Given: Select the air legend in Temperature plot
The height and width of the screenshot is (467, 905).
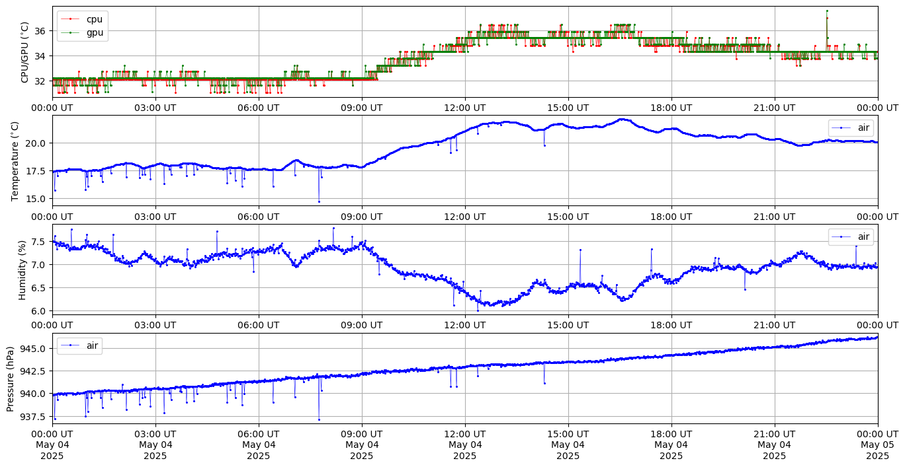Looking at the screenshot, I should 851,127.
